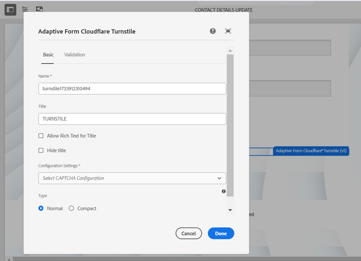Click the Configuration Settings label
The height and width of the screenshot is (261, 361).
[59, 166]
